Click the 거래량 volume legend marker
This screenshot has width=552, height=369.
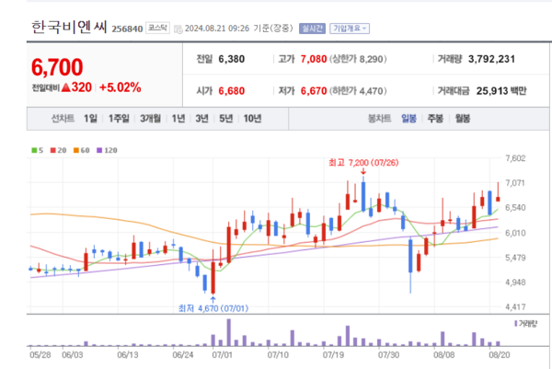coord(524,323)
